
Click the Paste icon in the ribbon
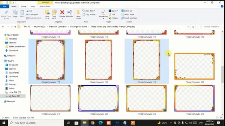pos(22,12)
